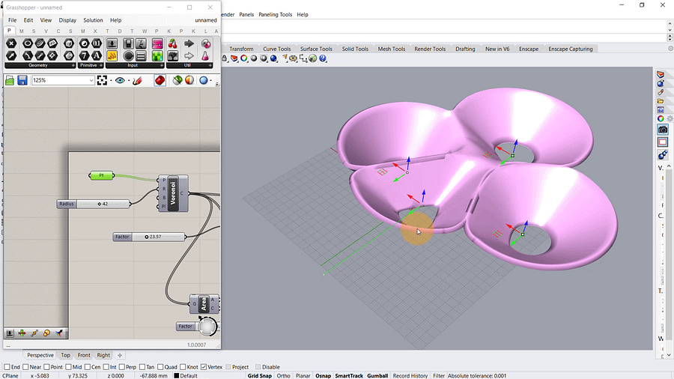The width and height of the screenshot is (674, 379).
Task: Click the colorful arrow icon in canvas widget bar
Action: click(x=59, y=333)
